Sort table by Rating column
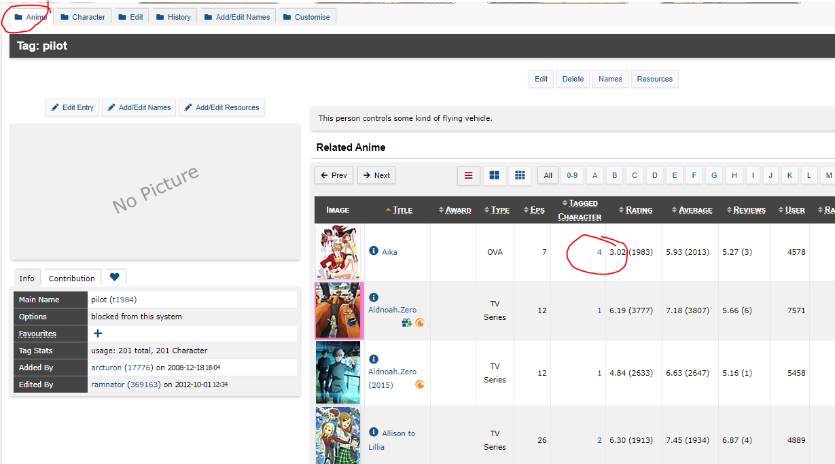The image size is (835, 464). click(x=639, y=210)
